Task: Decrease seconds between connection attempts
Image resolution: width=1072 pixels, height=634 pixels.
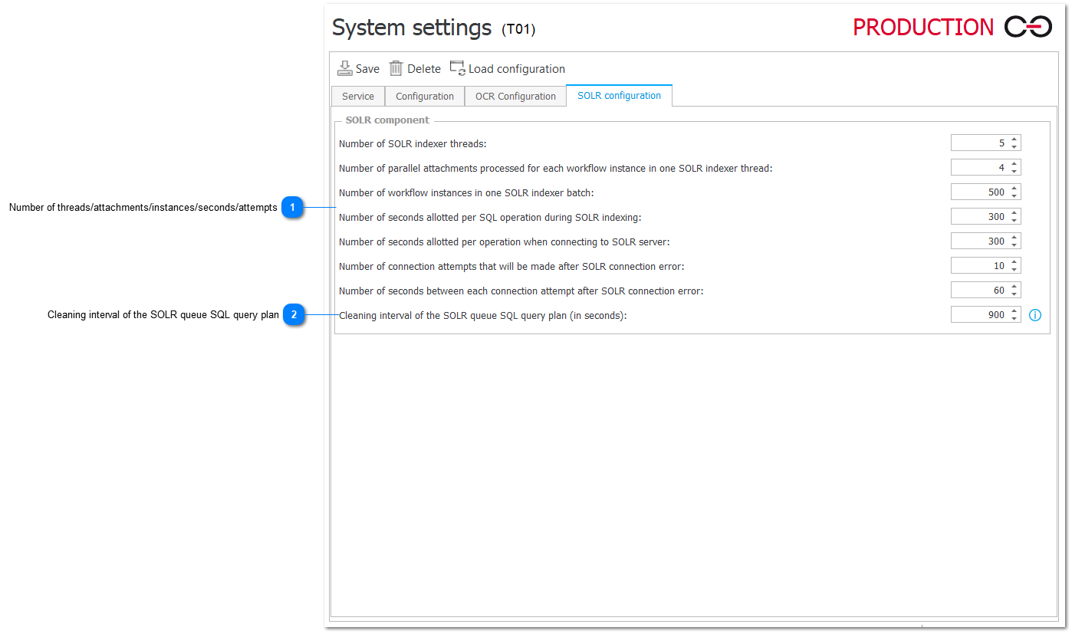Action: 1014,294
